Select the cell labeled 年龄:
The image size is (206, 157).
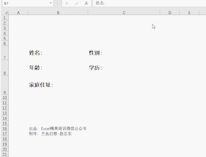[36, 68]
